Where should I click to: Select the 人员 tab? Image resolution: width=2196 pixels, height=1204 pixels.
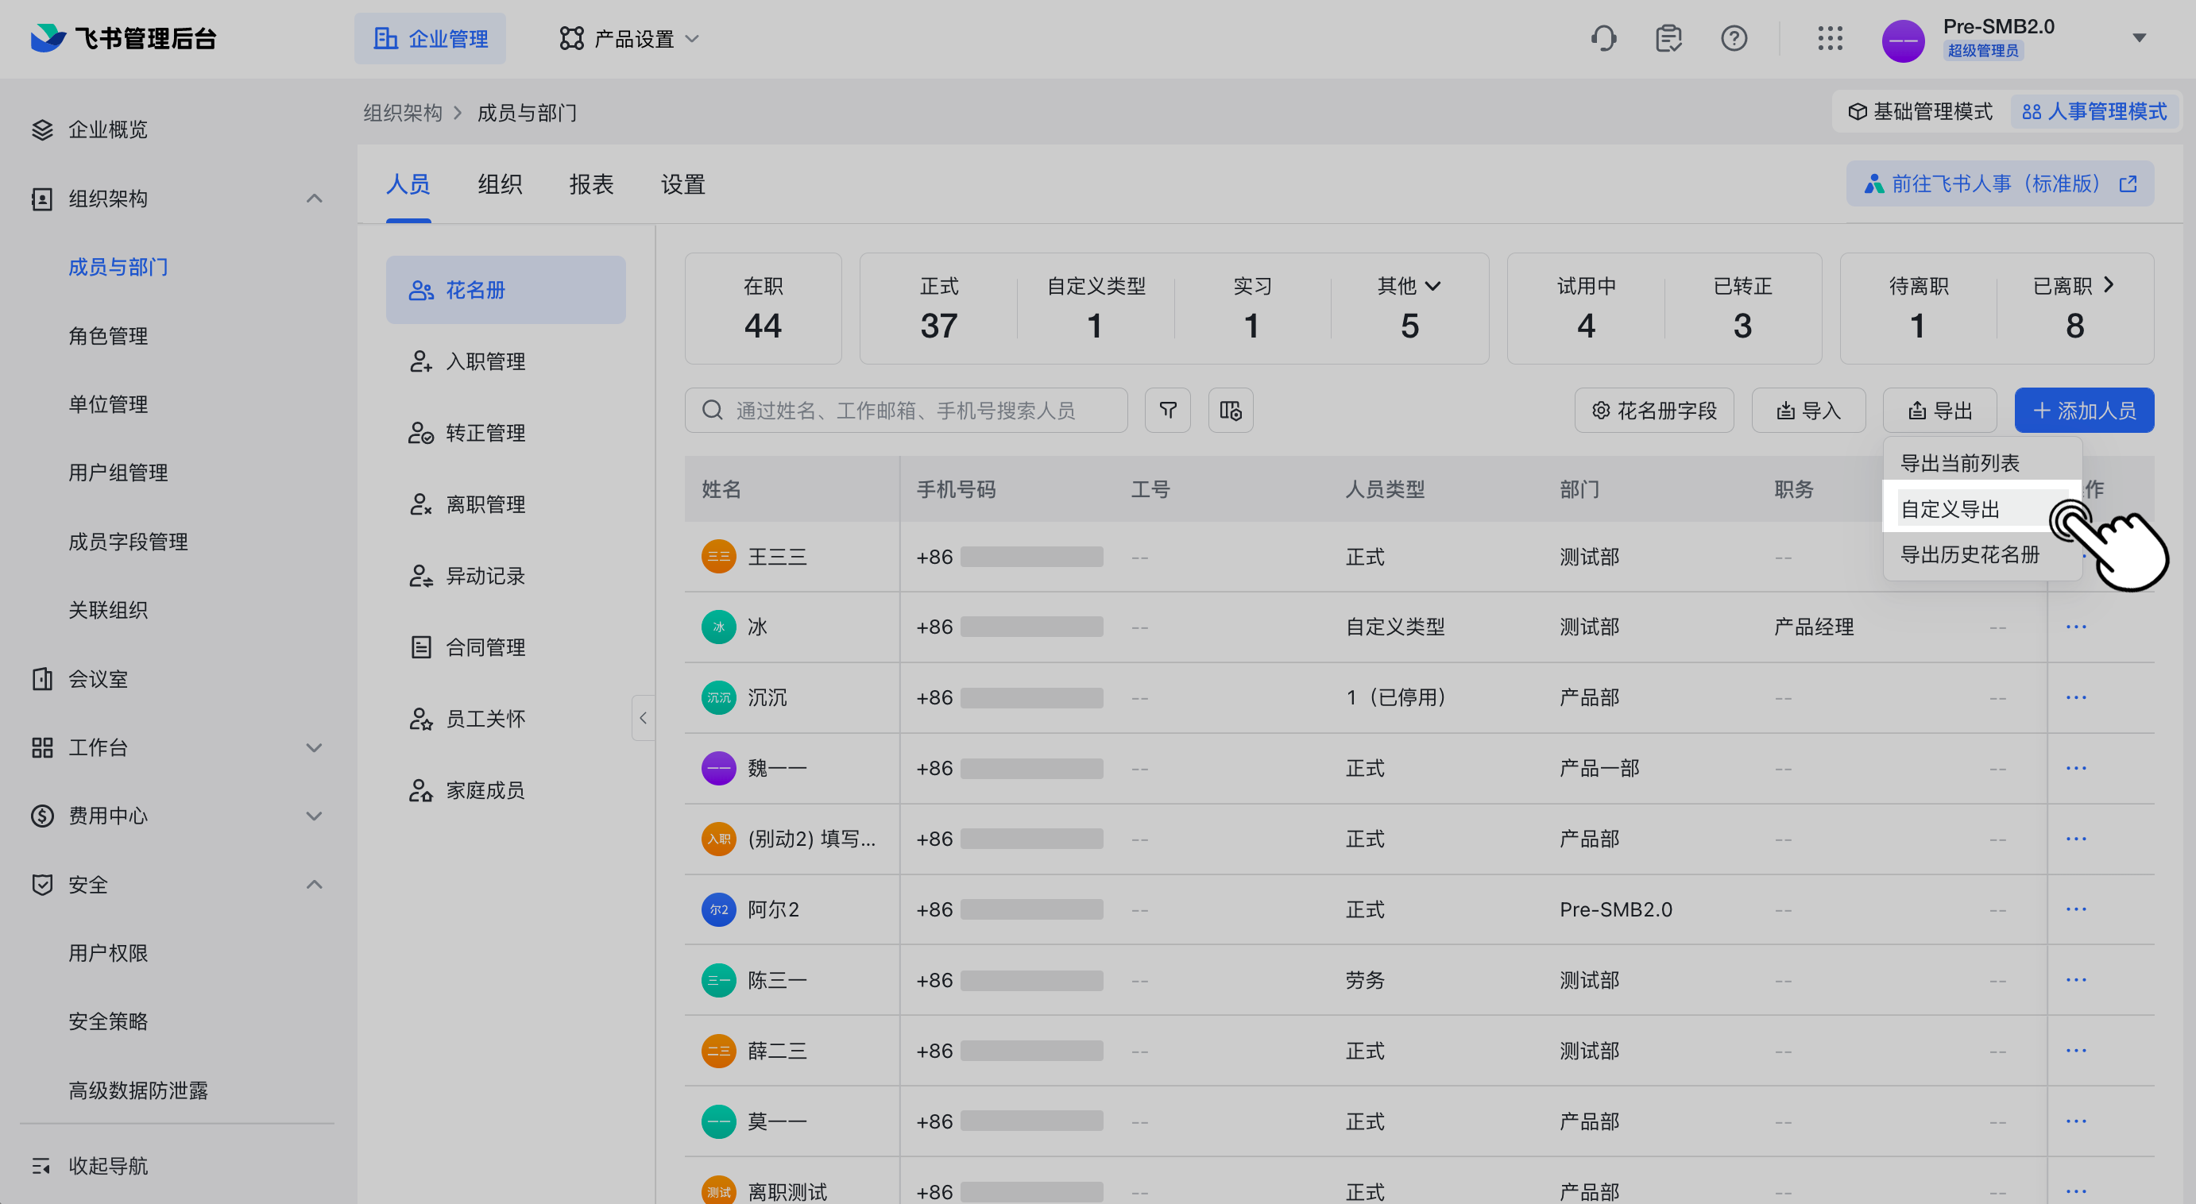coord(408,184)
